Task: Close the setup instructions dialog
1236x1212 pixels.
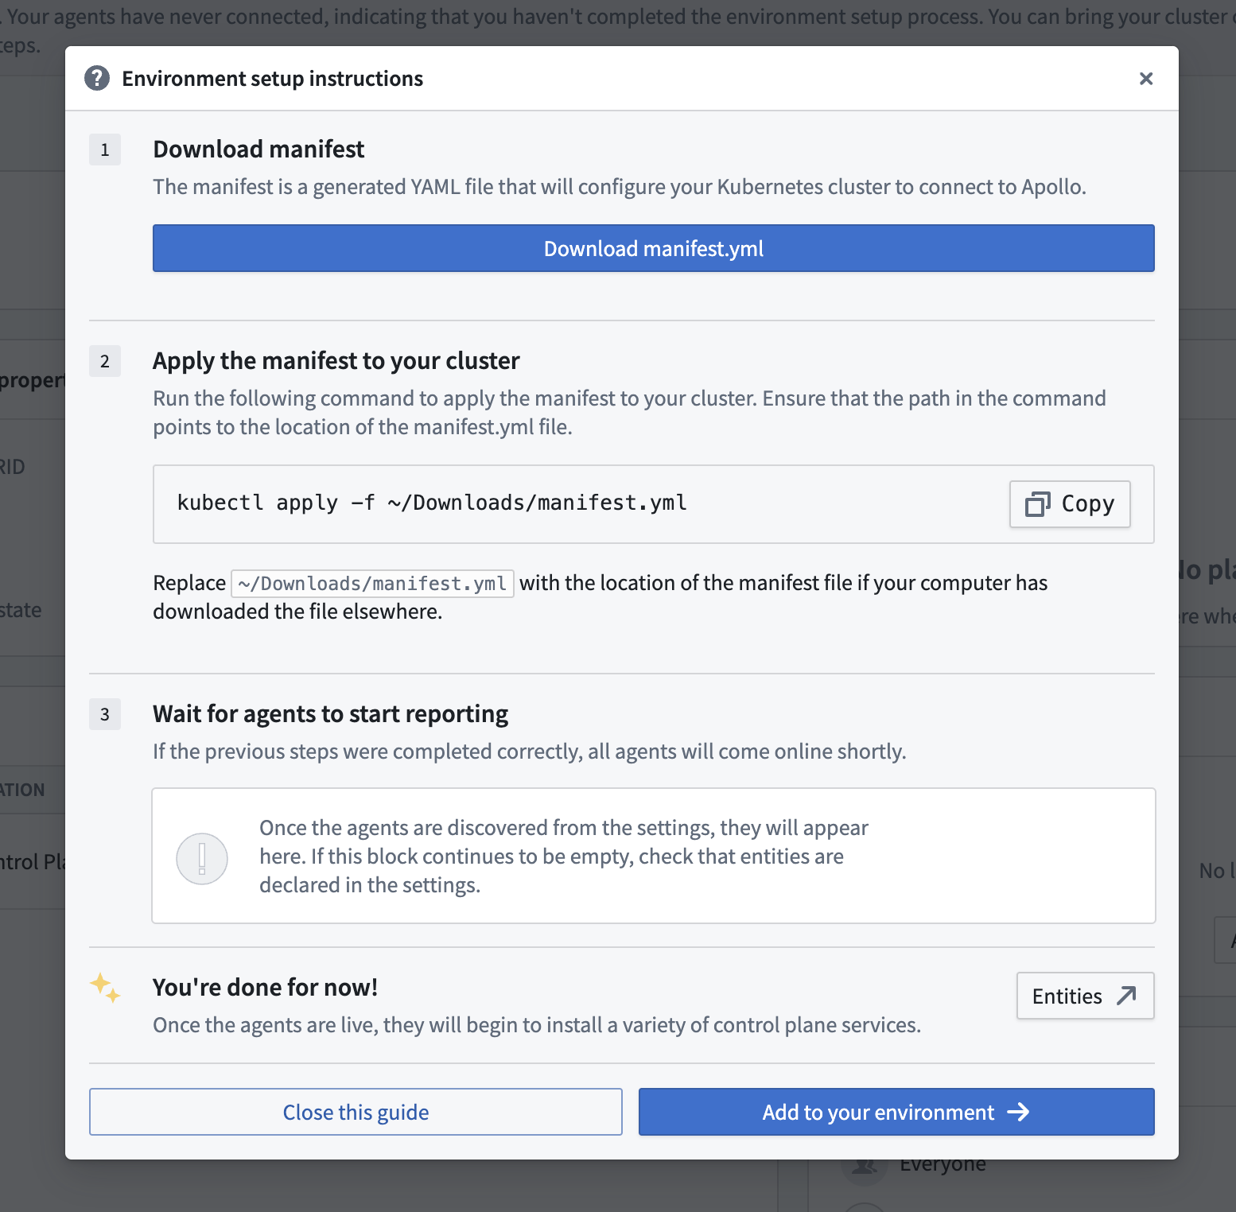Action: pos(1146,78)
